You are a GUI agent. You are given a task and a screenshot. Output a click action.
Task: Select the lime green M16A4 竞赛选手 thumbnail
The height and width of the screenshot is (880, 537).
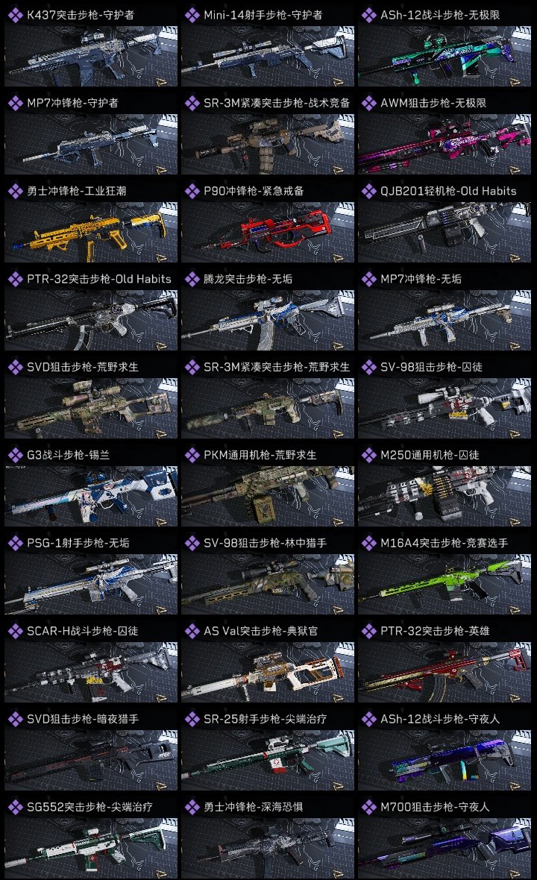point(445,584)
